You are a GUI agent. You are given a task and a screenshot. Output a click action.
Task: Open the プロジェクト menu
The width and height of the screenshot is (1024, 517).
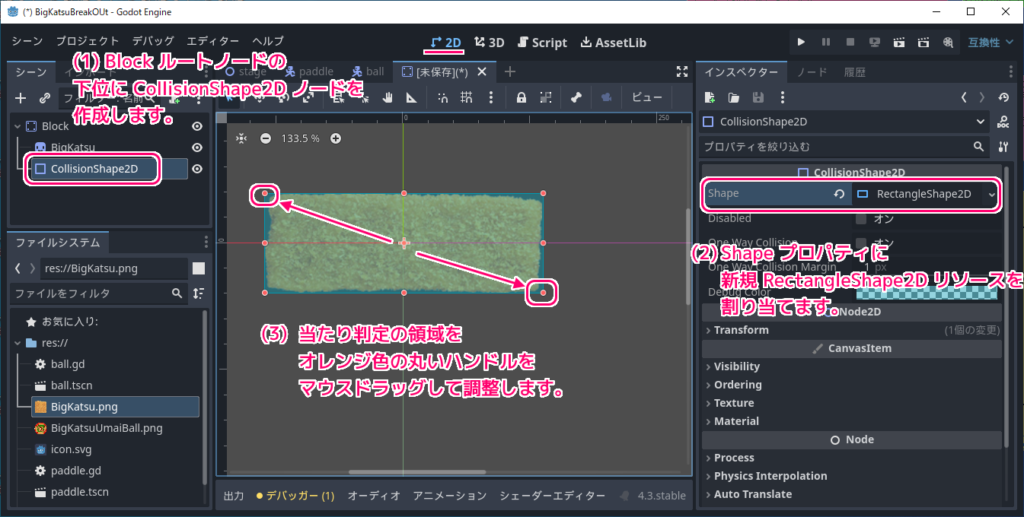click(88, 42)
